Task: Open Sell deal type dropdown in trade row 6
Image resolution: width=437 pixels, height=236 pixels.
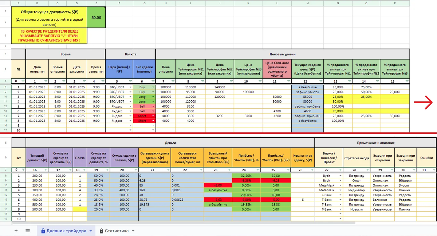Action: tap(153, 111)
